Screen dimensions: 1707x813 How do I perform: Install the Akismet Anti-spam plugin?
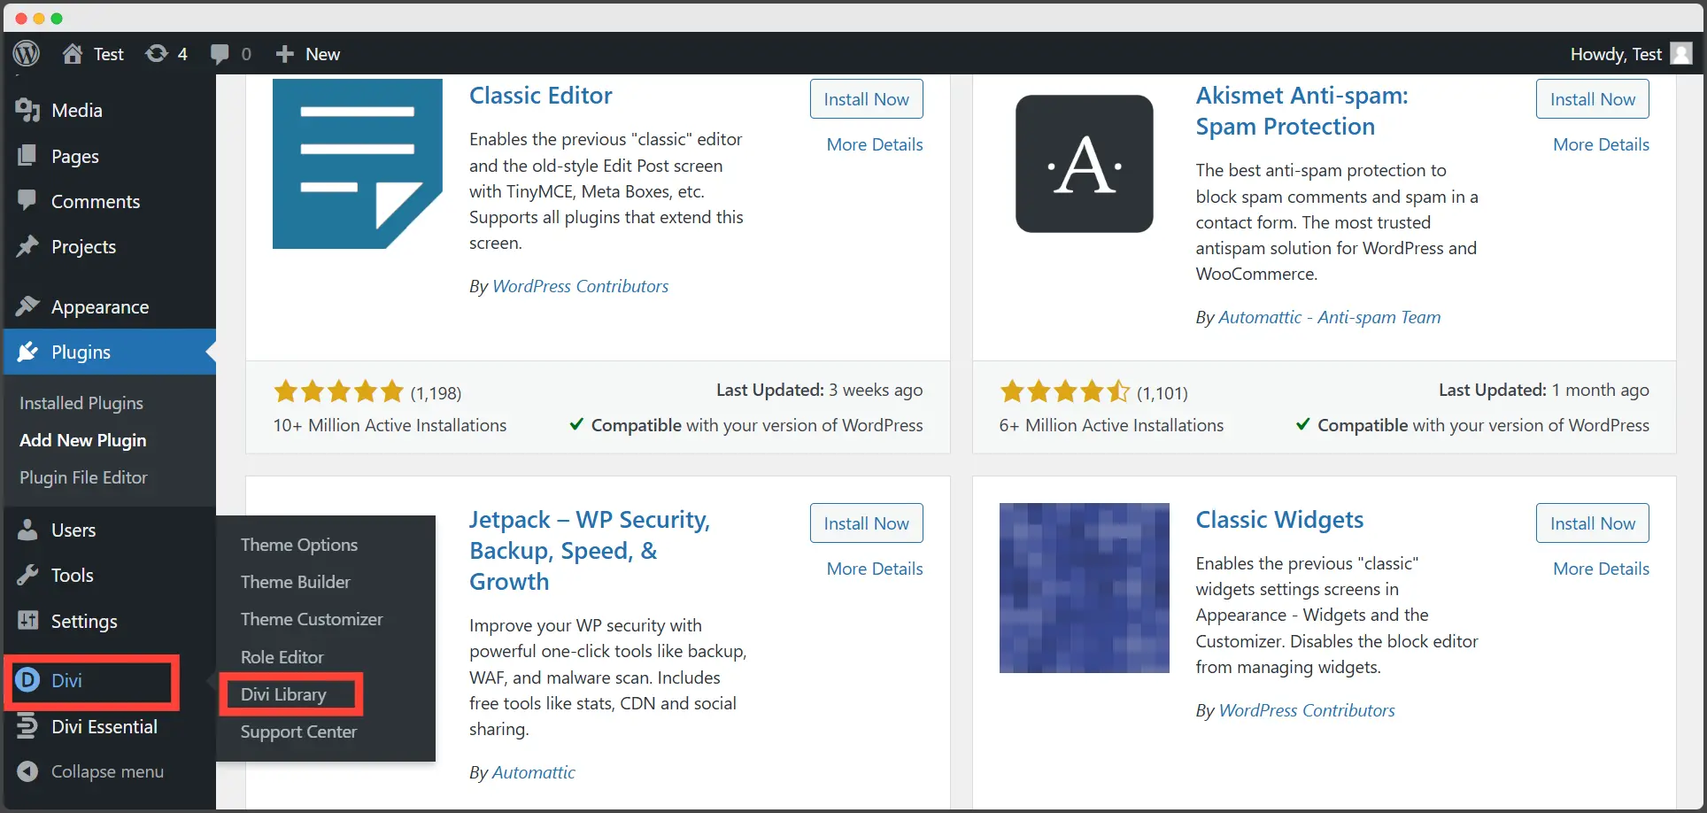coord(1592,99)
